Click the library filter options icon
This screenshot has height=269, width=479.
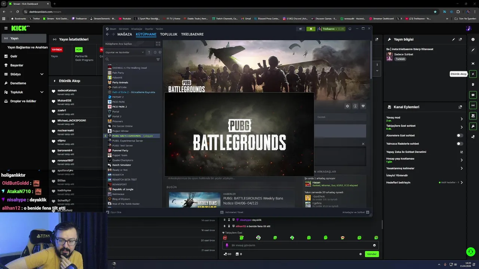(x=158, y=59)
